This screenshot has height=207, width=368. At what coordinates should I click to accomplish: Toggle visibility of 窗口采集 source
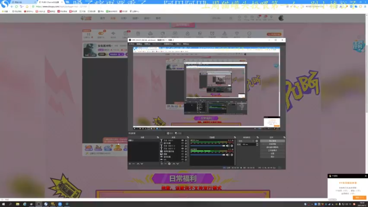pyautogui.click(x=182, y=143)
